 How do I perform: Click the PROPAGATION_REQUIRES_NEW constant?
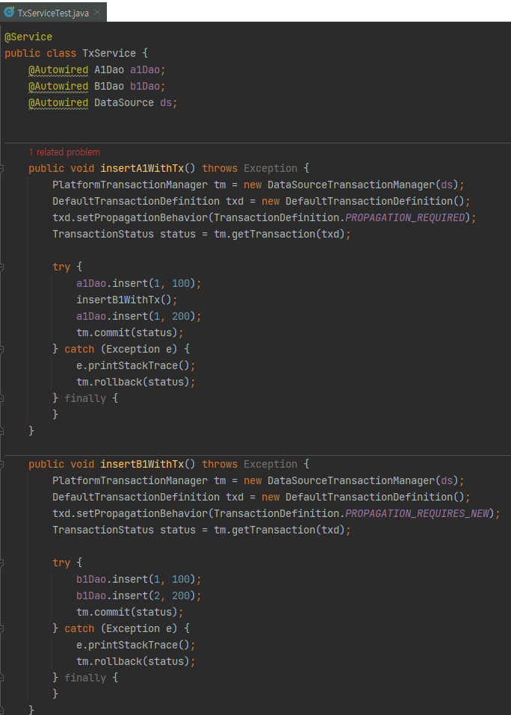click(x=417, y=513)
